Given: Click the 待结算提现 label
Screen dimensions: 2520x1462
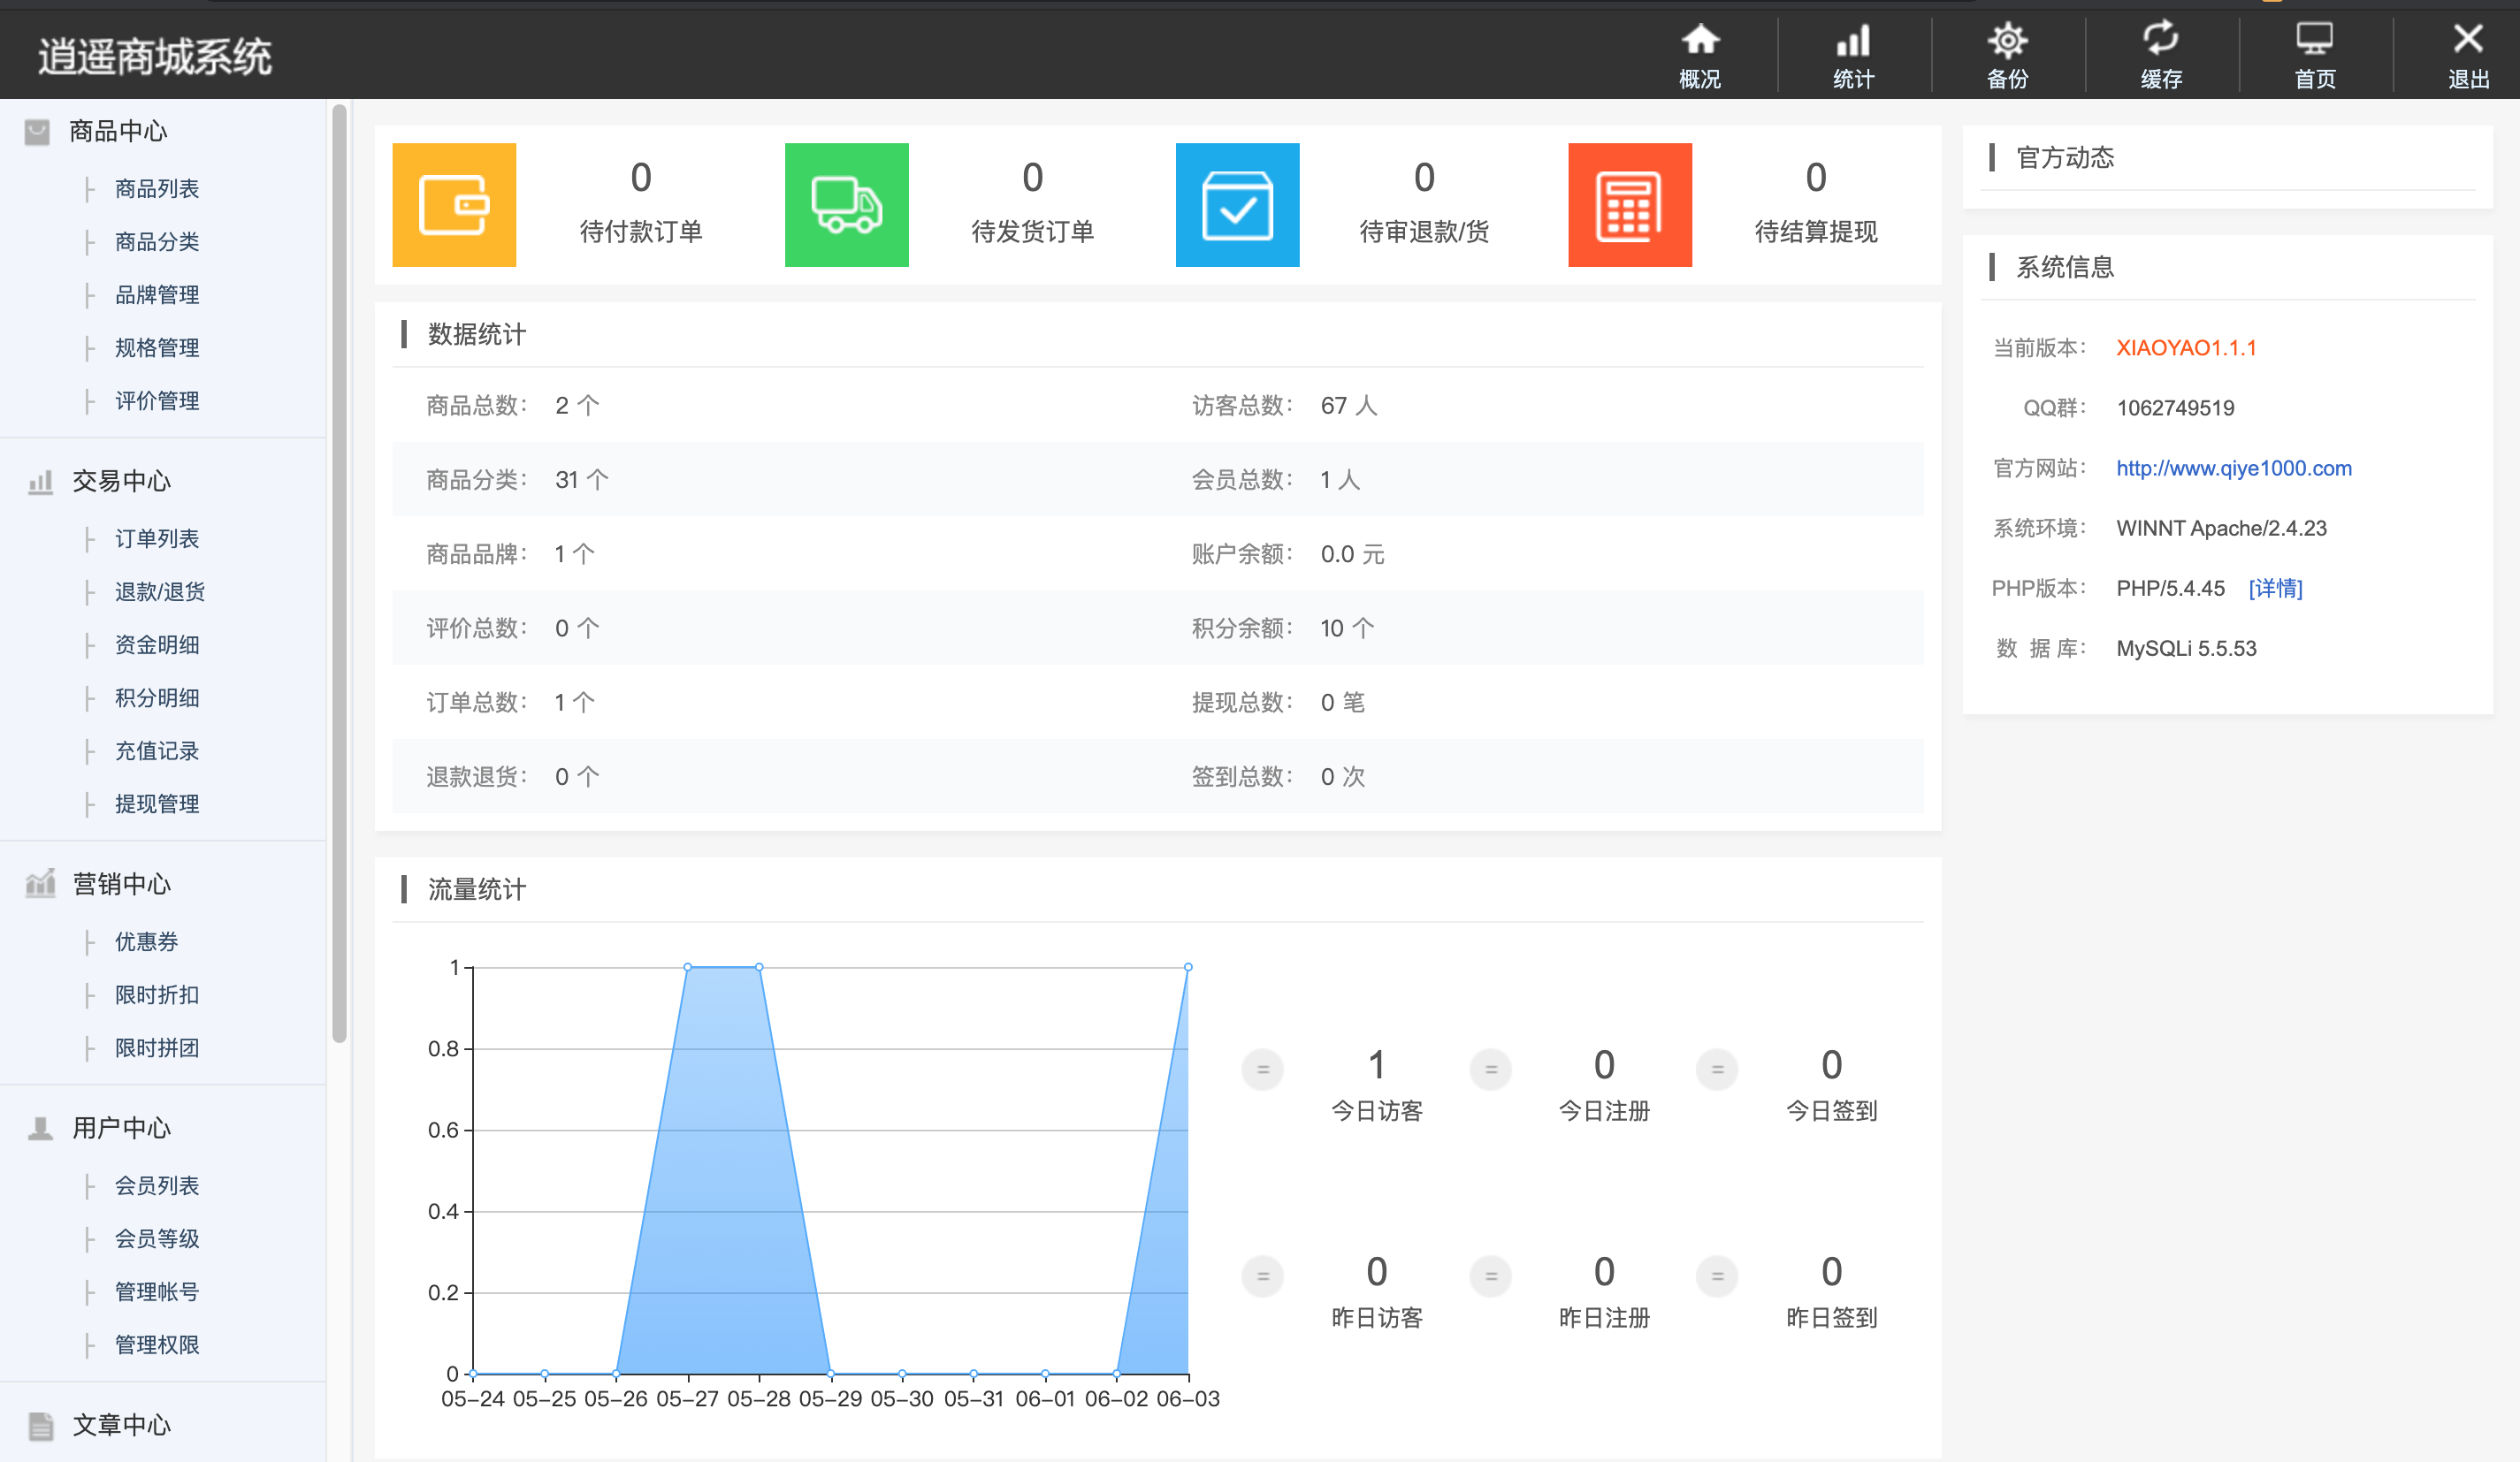Looking at the screenshot, I should click(x=1816, y=232).
